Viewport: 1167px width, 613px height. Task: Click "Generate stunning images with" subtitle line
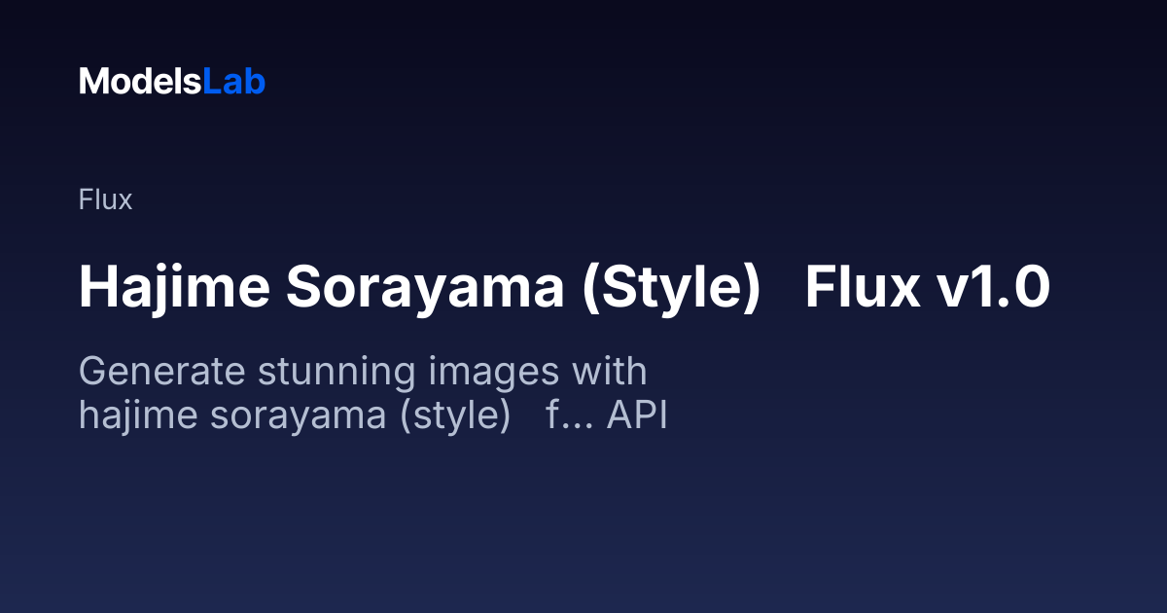(x=363, y=372)
